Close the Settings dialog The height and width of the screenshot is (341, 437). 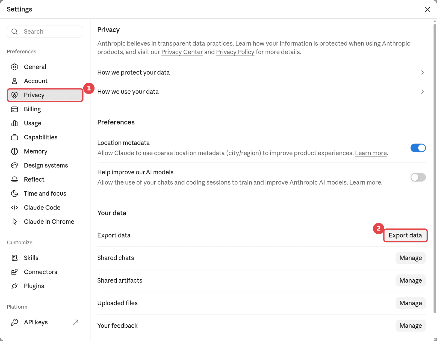click(427, 9)
